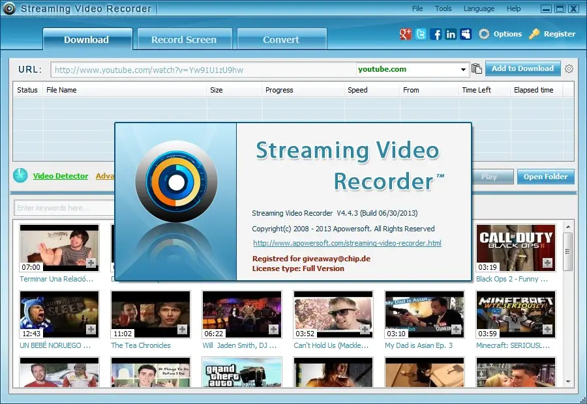This screenshot has width=587, height=404.
Task: Switch to the Convert tab
Action: [282, 39]
